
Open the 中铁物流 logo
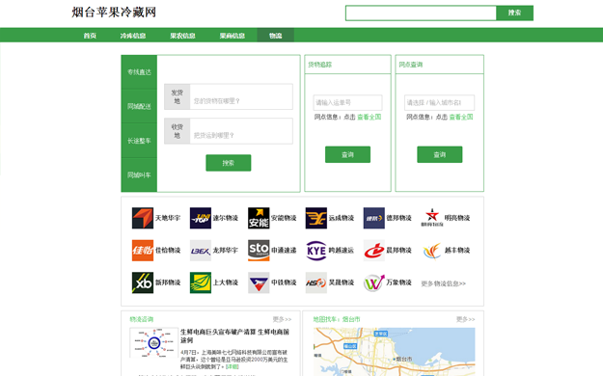[x=259, y=282]
